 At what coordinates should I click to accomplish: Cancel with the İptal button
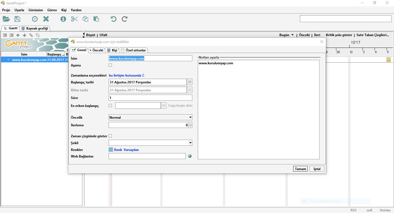(317, 169)
